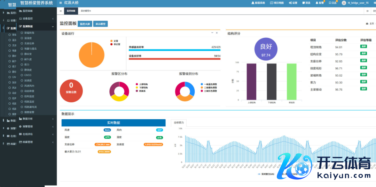Click the user avatar for hl_bridge_user_16

tap(344, 3)
